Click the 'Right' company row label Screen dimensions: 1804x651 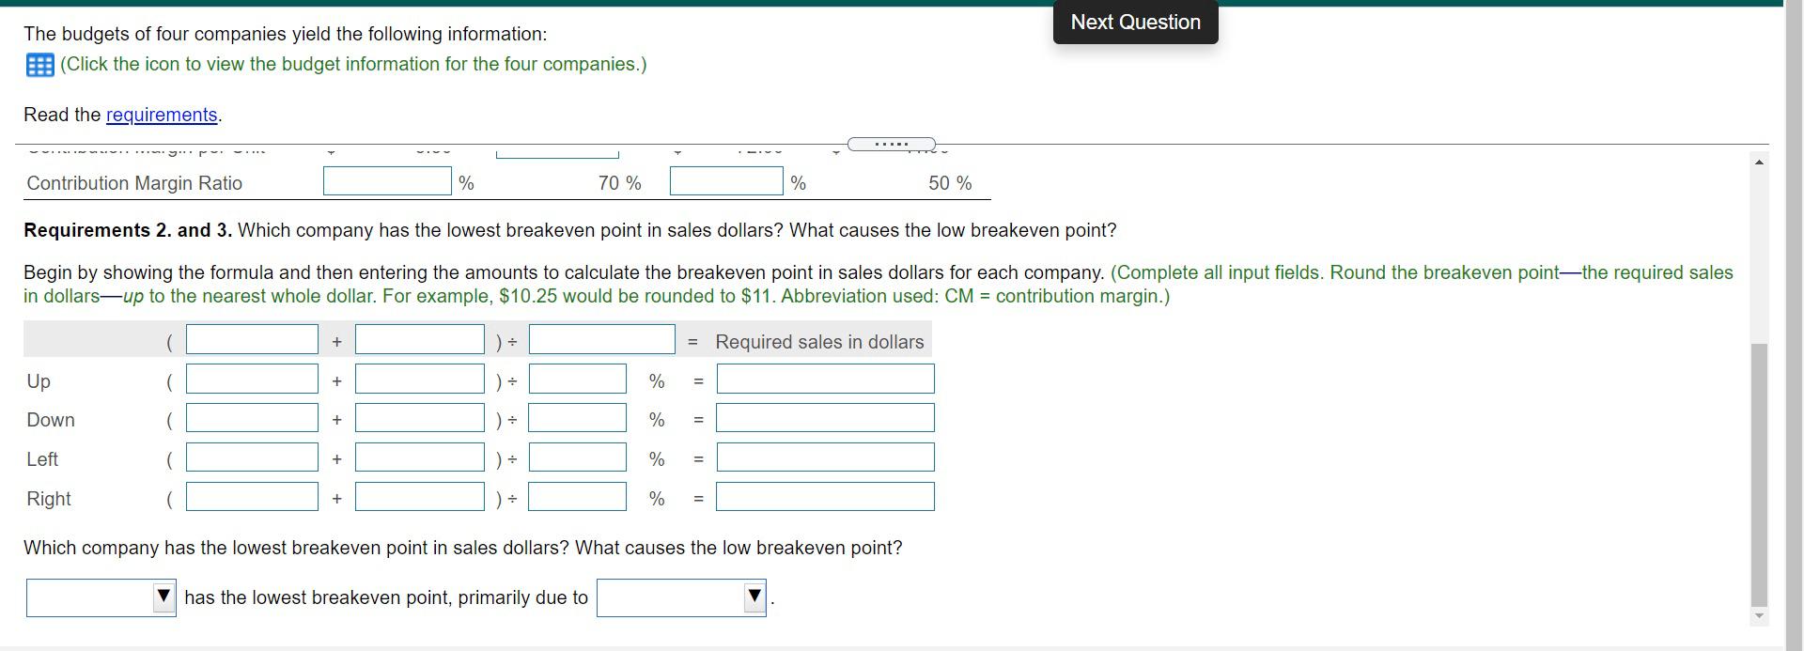49,499
